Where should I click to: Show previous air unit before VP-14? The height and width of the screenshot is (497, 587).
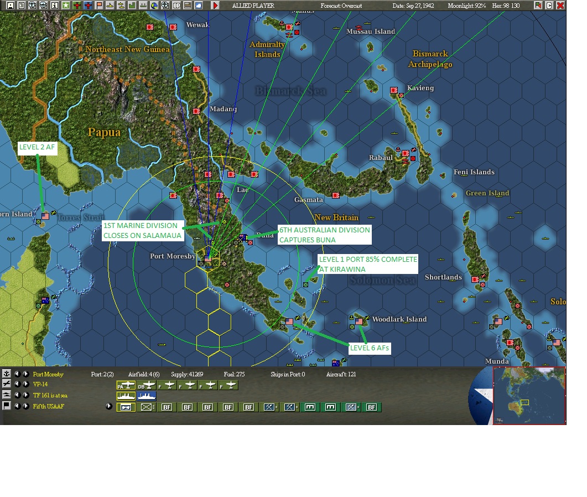click(x=17, y=384)
